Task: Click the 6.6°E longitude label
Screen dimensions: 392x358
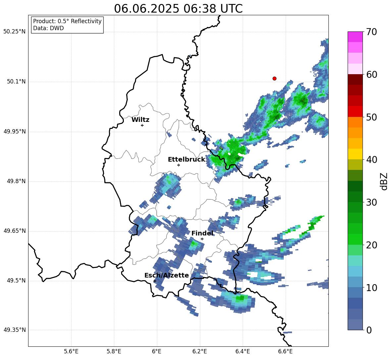Action: point(285,351)
